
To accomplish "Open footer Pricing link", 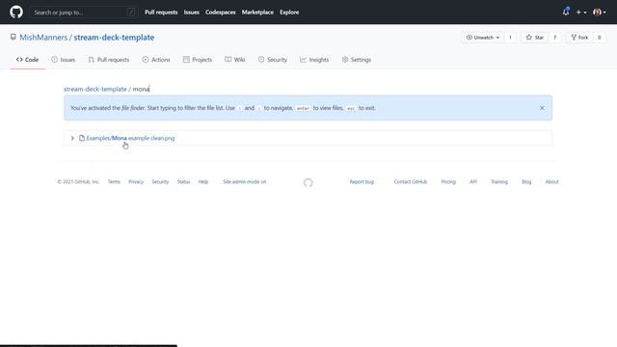I will (x=448, y=182).
